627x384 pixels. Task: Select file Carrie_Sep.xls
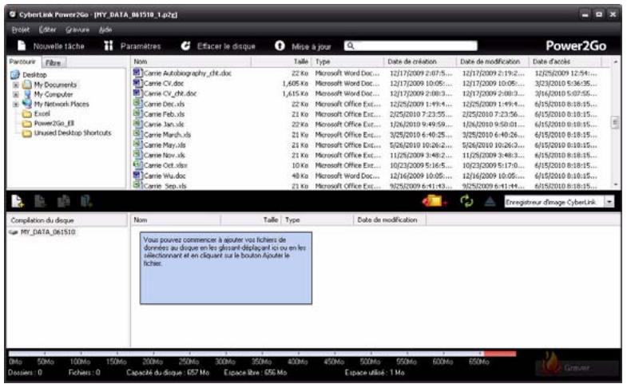click(x=165, y=186)
